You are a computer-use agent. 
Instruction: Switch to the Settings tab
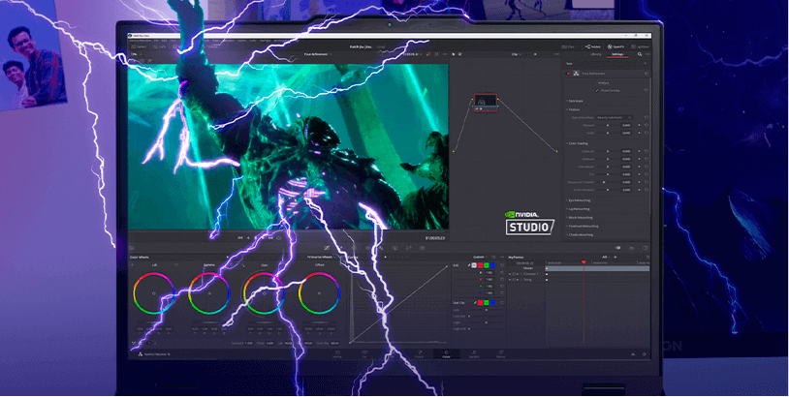pyautogui.click(x=617, y=55)
